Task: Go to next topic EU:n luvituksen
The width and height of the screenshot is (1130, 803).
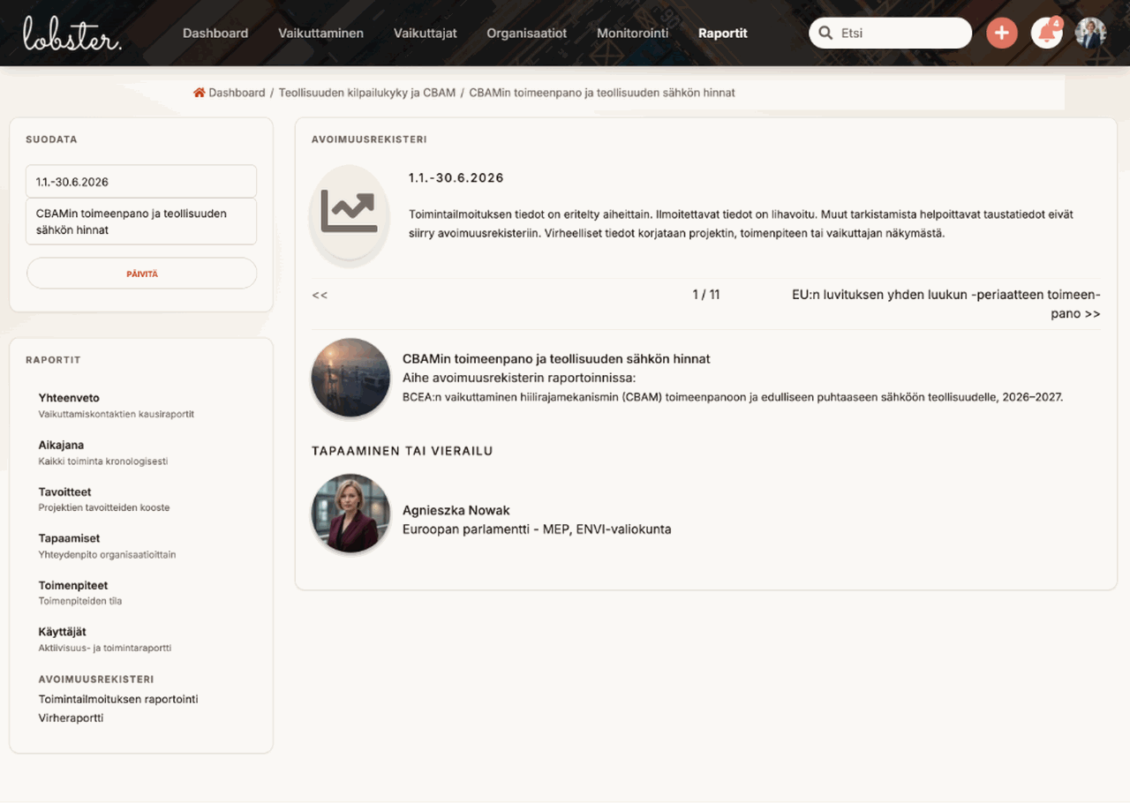Action: coord(946,304)
